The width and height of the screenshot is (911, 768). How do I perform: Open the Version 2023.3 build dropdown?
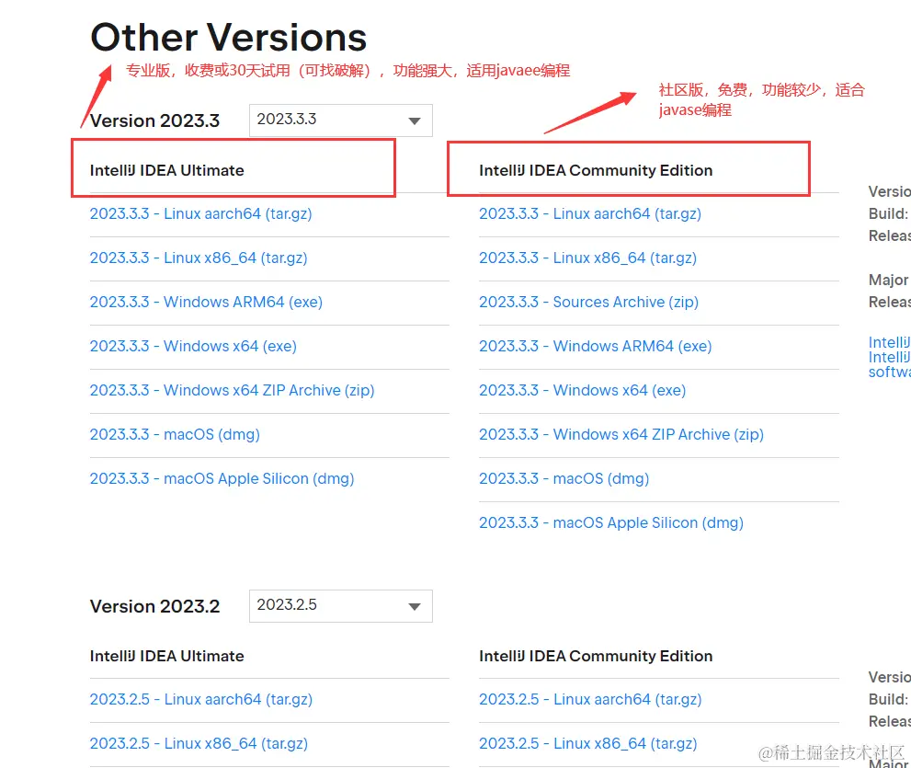[340, 120]
